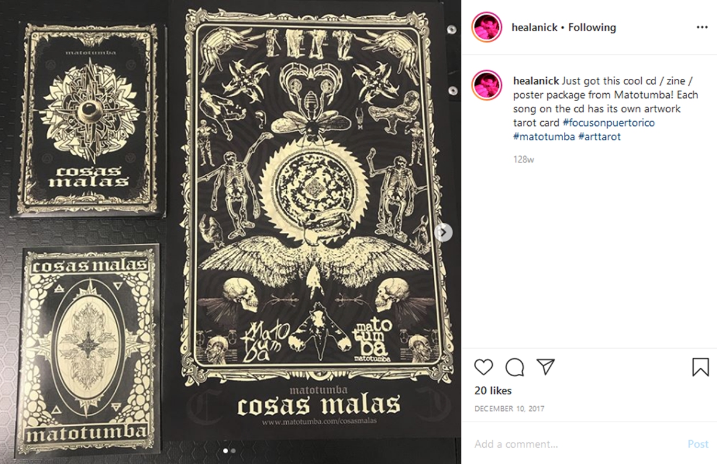This screenshot has width=717, height=464.
Task: Advance to the next carousel image
Action: point(443,232)
